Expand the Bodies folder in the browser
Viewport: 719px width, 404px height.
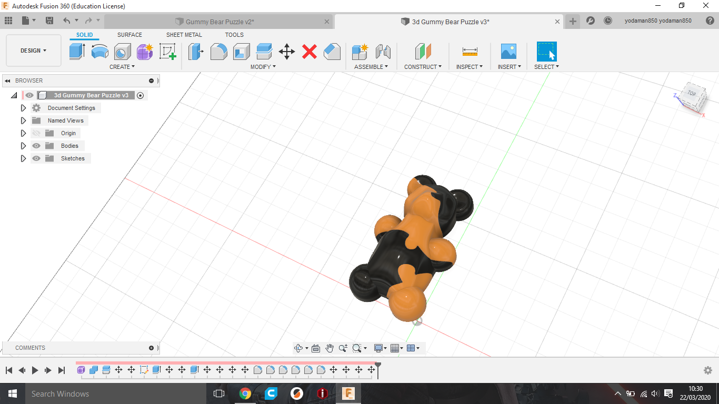(23, 146)
